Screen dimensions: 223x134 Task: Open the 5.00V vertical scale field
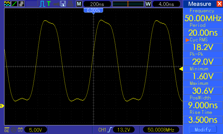click(36, 130)
